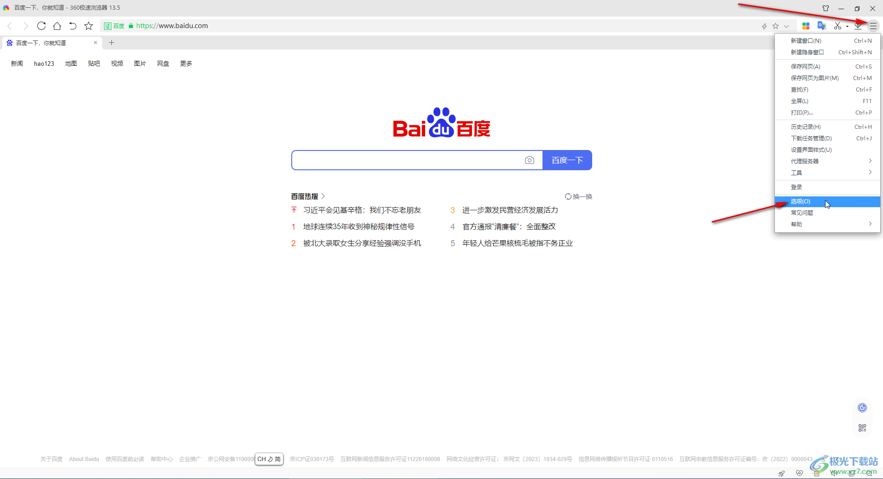
Task: Open hot search 进一步激发民营经济发展活力
Action: 510,210
